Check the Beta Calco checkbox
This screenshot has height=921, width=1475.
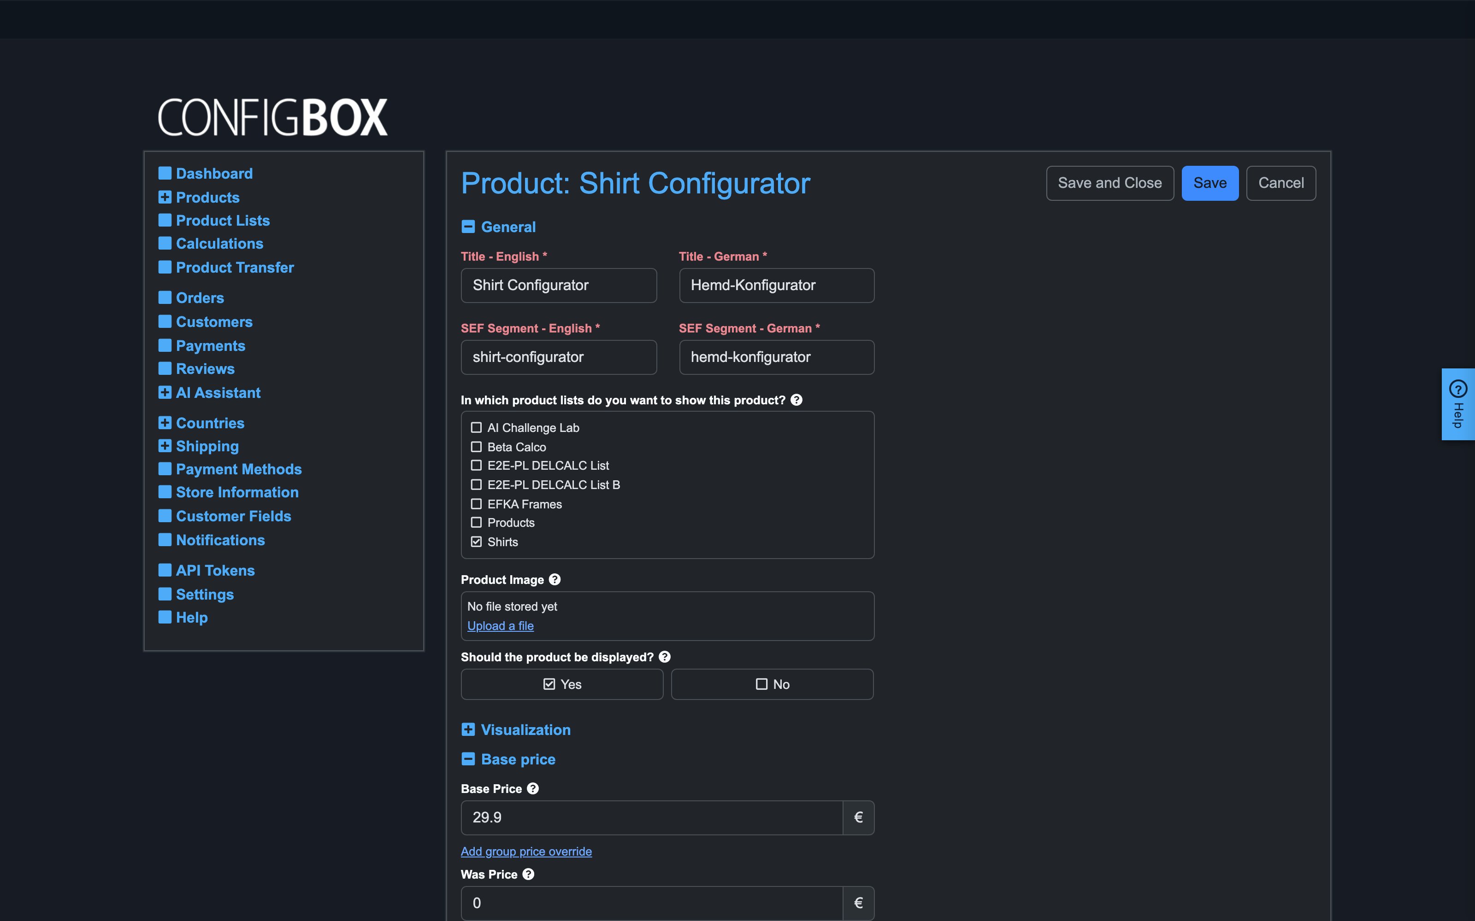[x=476, y=447]
